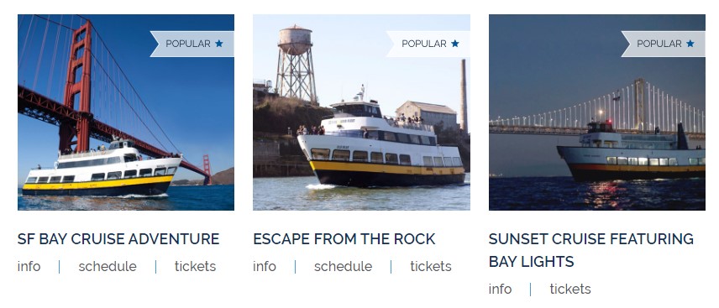Screen dimensions: 719x308
Task: Click the star on Sunset Cruise Popular badge
Action: tap(690, 44)
